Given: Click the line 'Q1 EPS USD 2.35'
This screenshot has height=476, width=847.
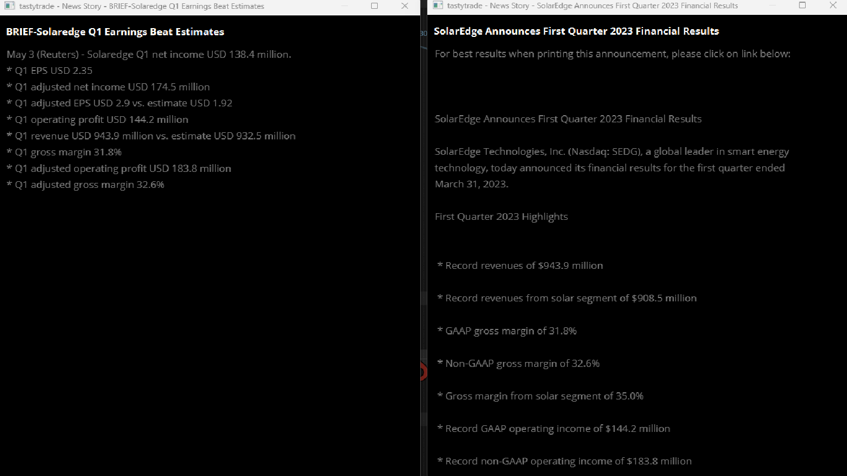Looking at the screenshot, I should pyautogui.click(x=50, y=71).
